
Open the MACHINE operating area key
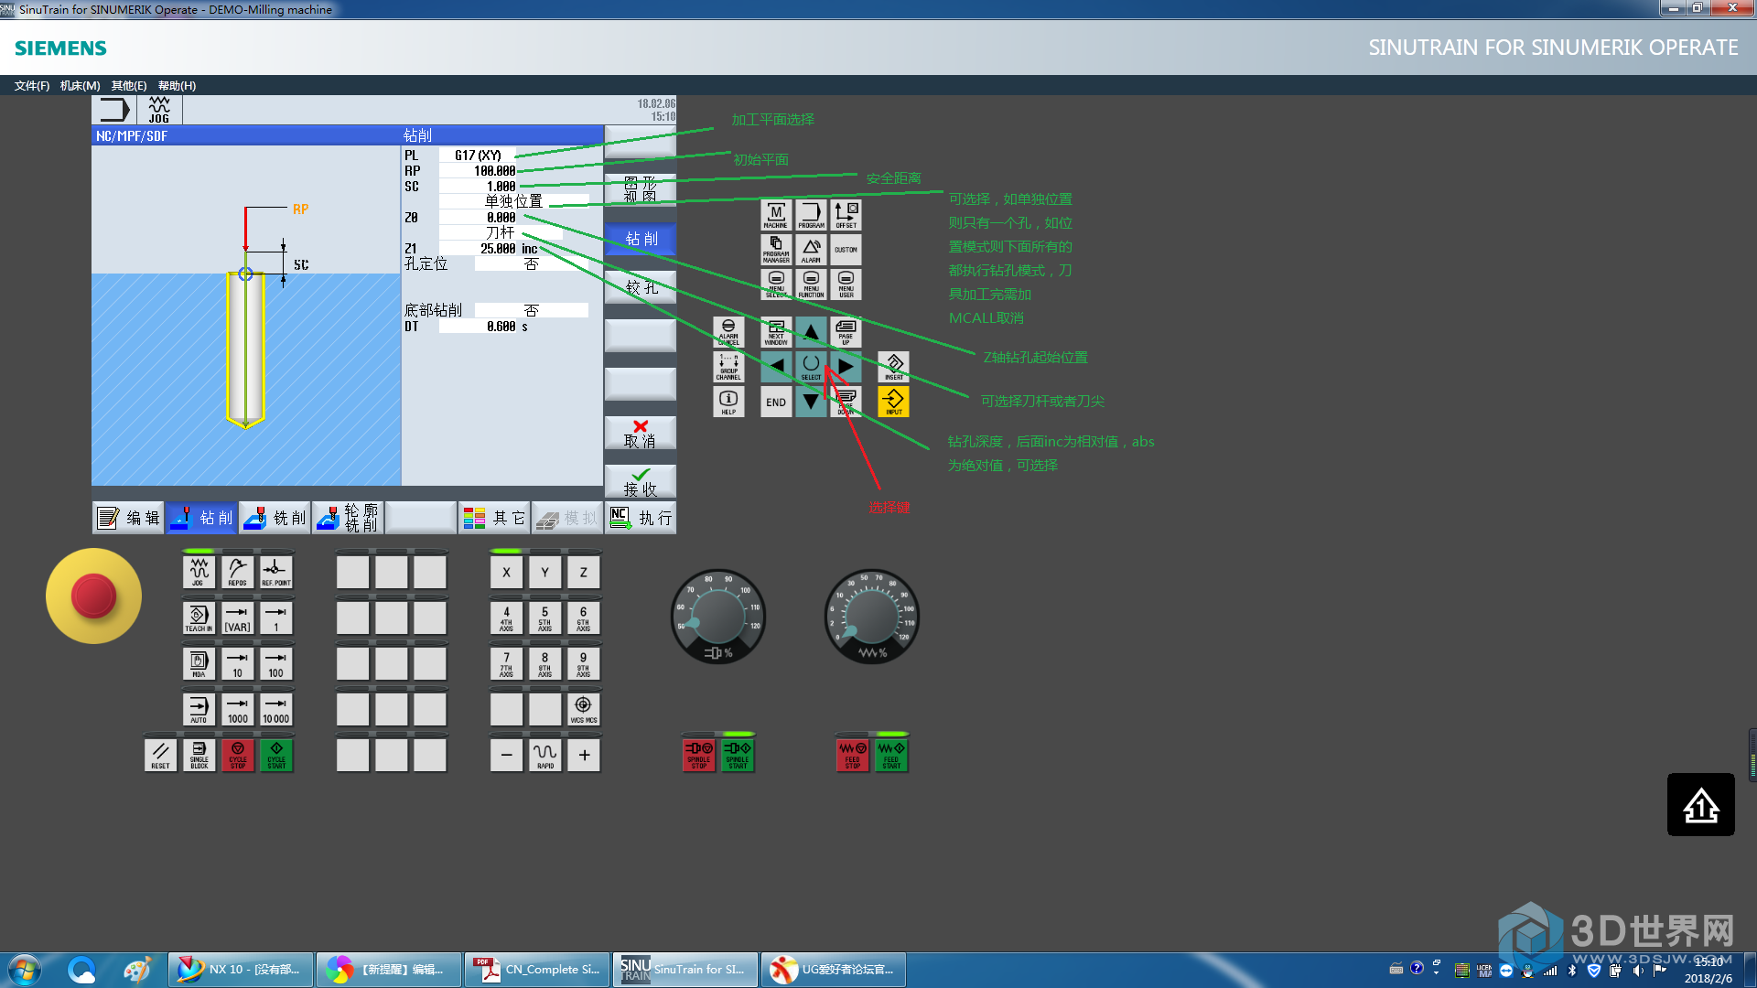pos(775,216)
